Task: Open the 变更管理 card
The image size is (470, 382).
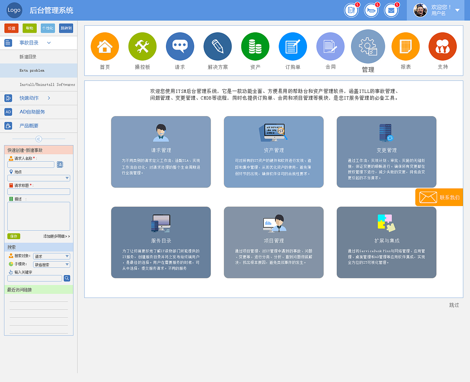Action: tap(386, 152)
